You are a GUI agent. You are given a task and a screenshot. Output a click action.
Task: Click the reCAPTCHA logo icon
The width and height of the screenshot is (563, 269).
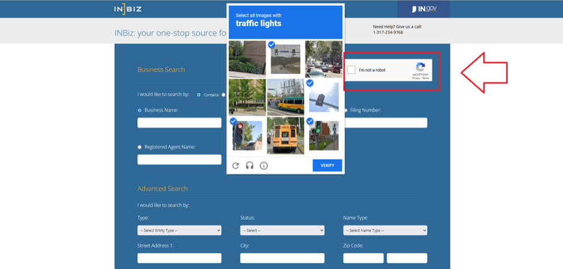click(420, 67)
